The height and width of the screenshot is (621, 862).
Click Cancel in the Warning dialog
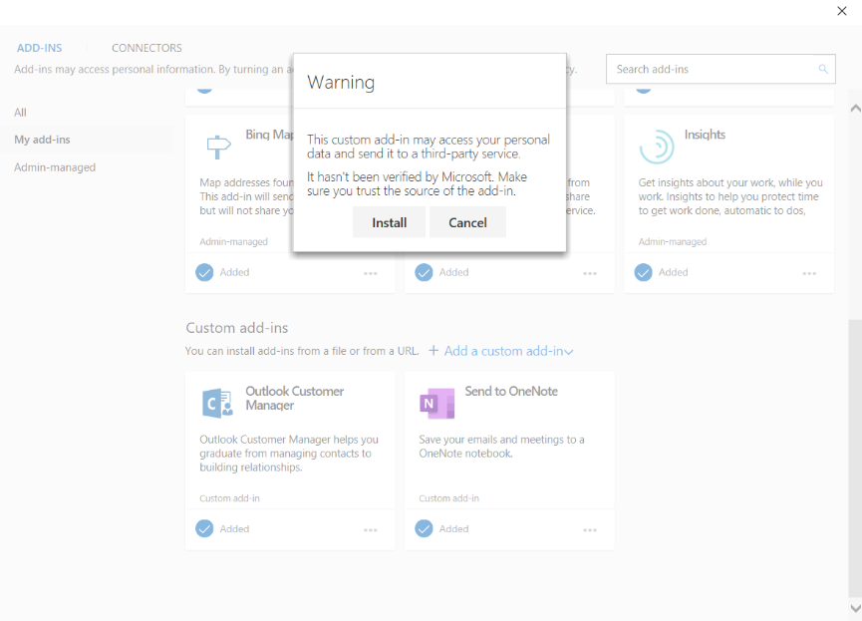click(467, 222)
